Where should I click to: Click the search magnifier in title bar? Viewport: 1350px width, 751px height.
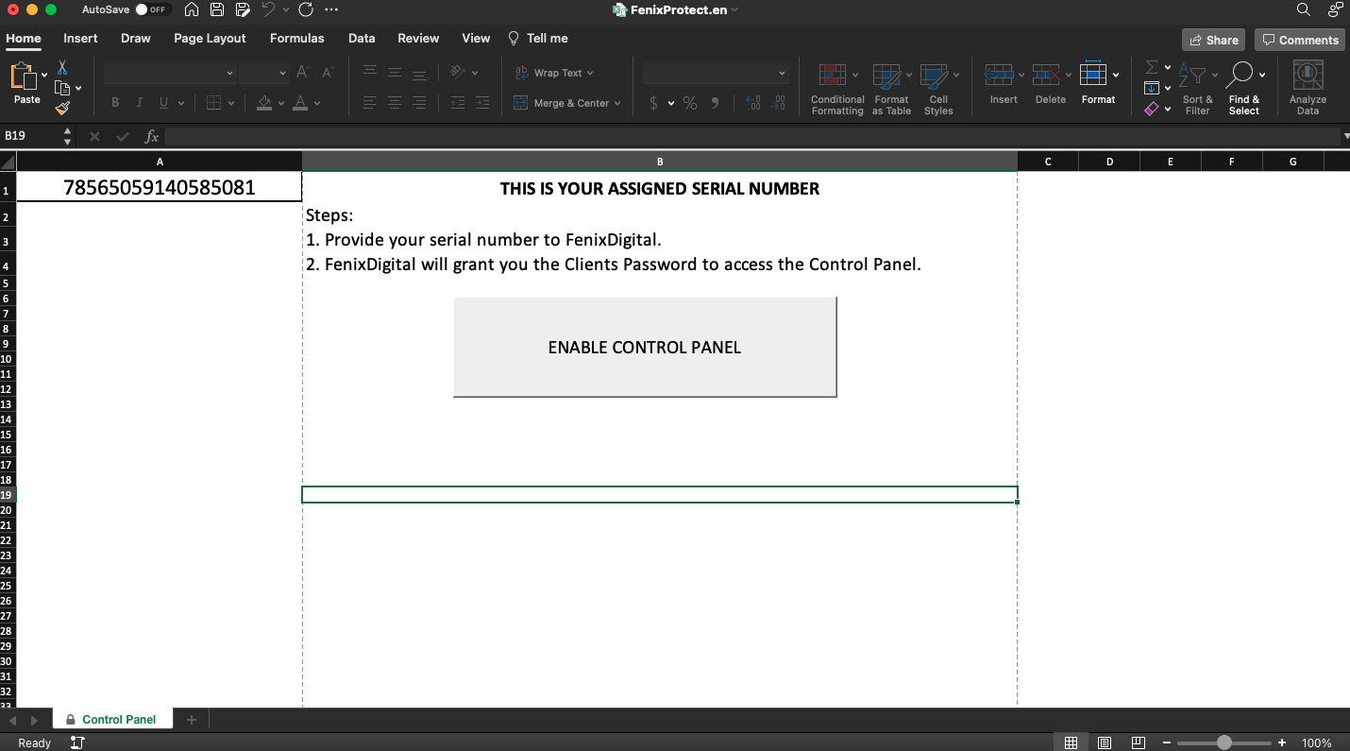click(1303, 9)
